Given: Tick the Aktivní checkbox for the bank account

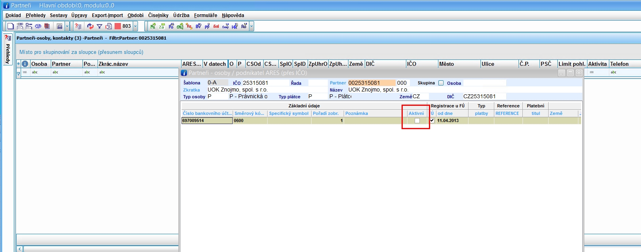Looking at the screenshot, I should (417, 121).
